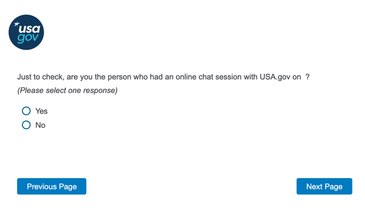The image size is (365, 214).
Task: Select the No radio button
Action: (26, 125)
